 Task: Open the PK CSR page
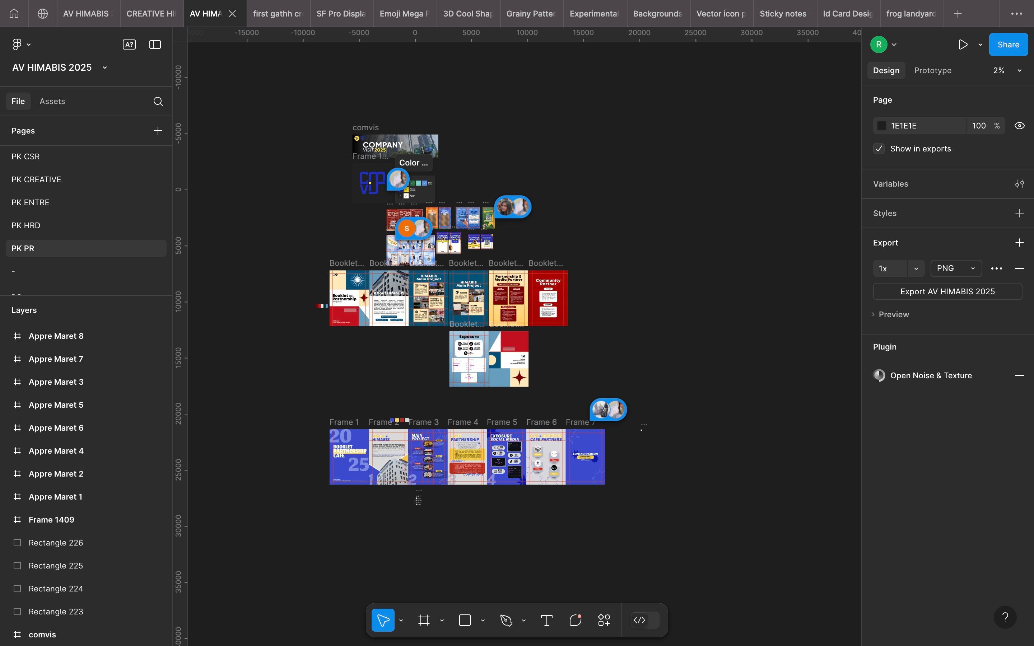pyautogui.click(x=86, y=156)
